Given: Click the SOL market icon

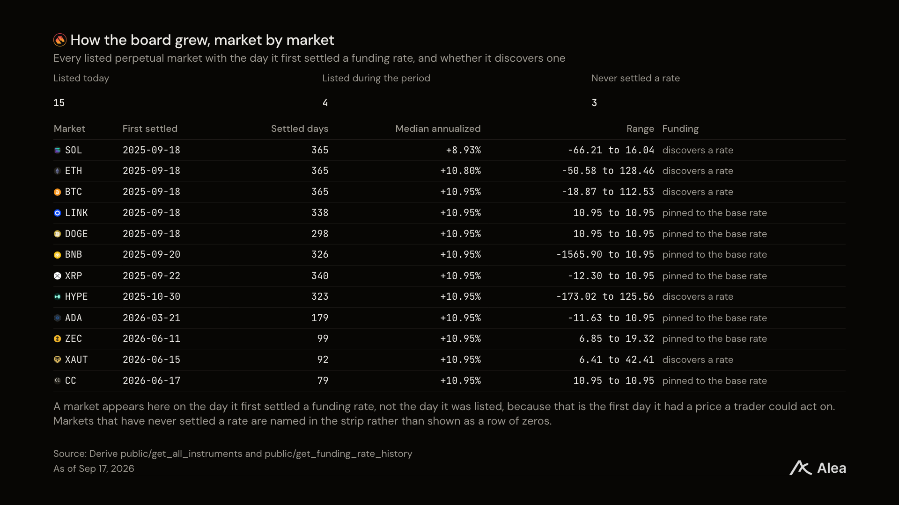Looking at the screenshot, I should [57, 150].
